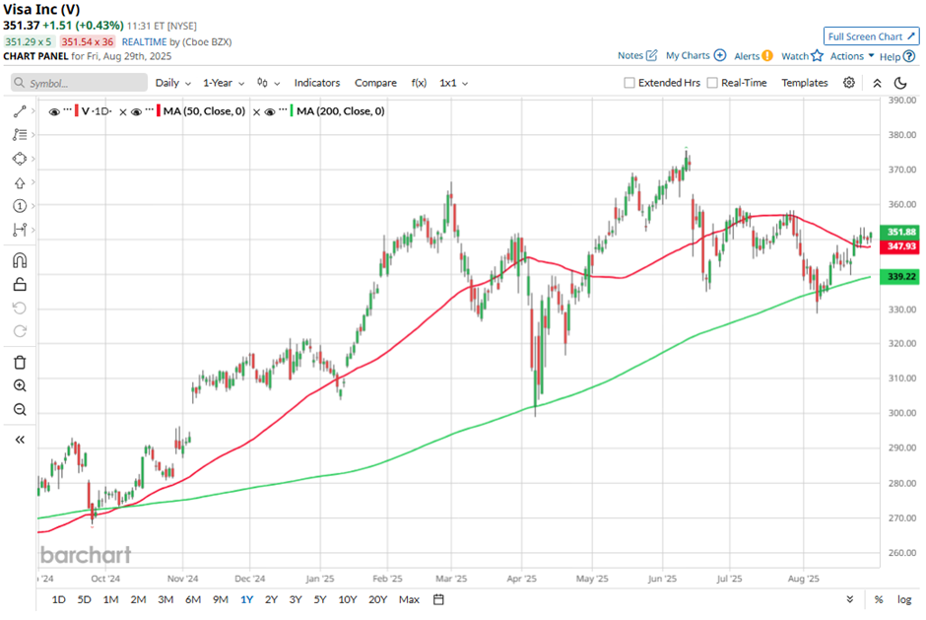The height and width of the screenshot is (620, 926).
Task: Select the price range measure tool
Action: (20, 230)
